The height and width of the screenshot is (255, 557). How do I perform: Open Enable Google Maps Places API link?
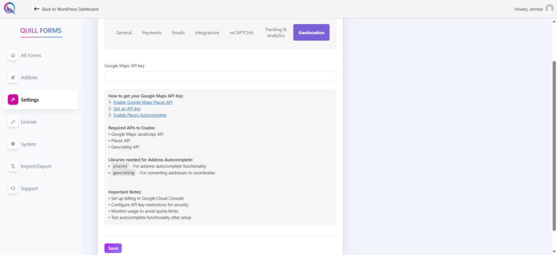143,102
